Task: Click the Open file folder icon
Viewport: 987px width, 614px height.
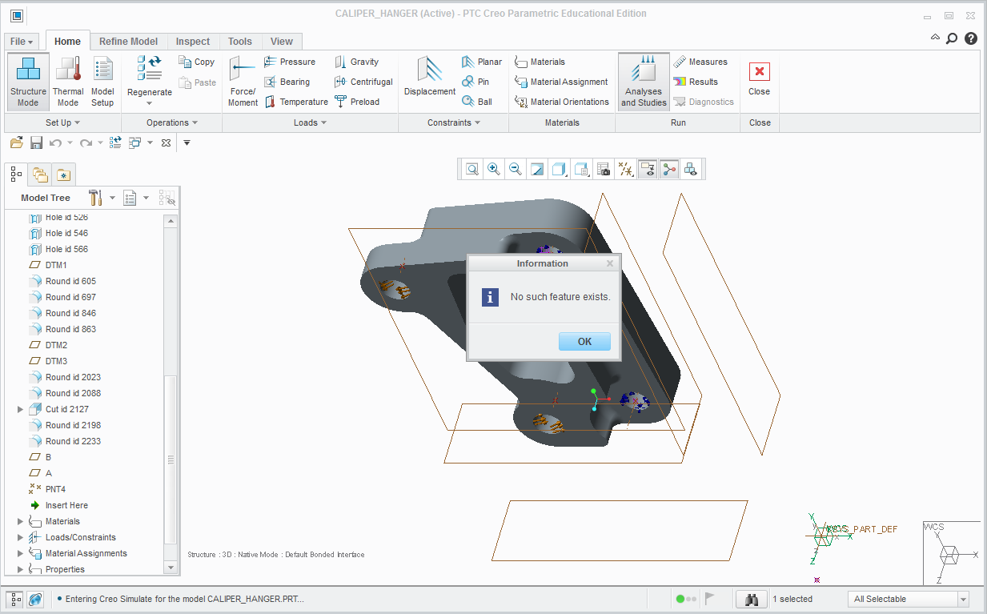Action: point(16,142)
